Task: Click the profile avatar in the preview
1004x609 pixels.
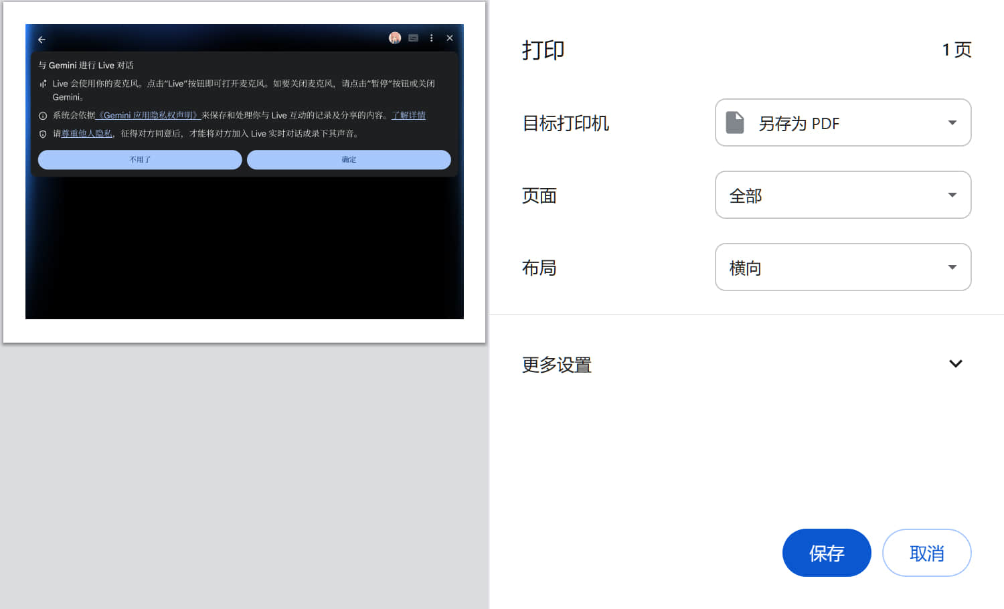Action: pos(395,38)
